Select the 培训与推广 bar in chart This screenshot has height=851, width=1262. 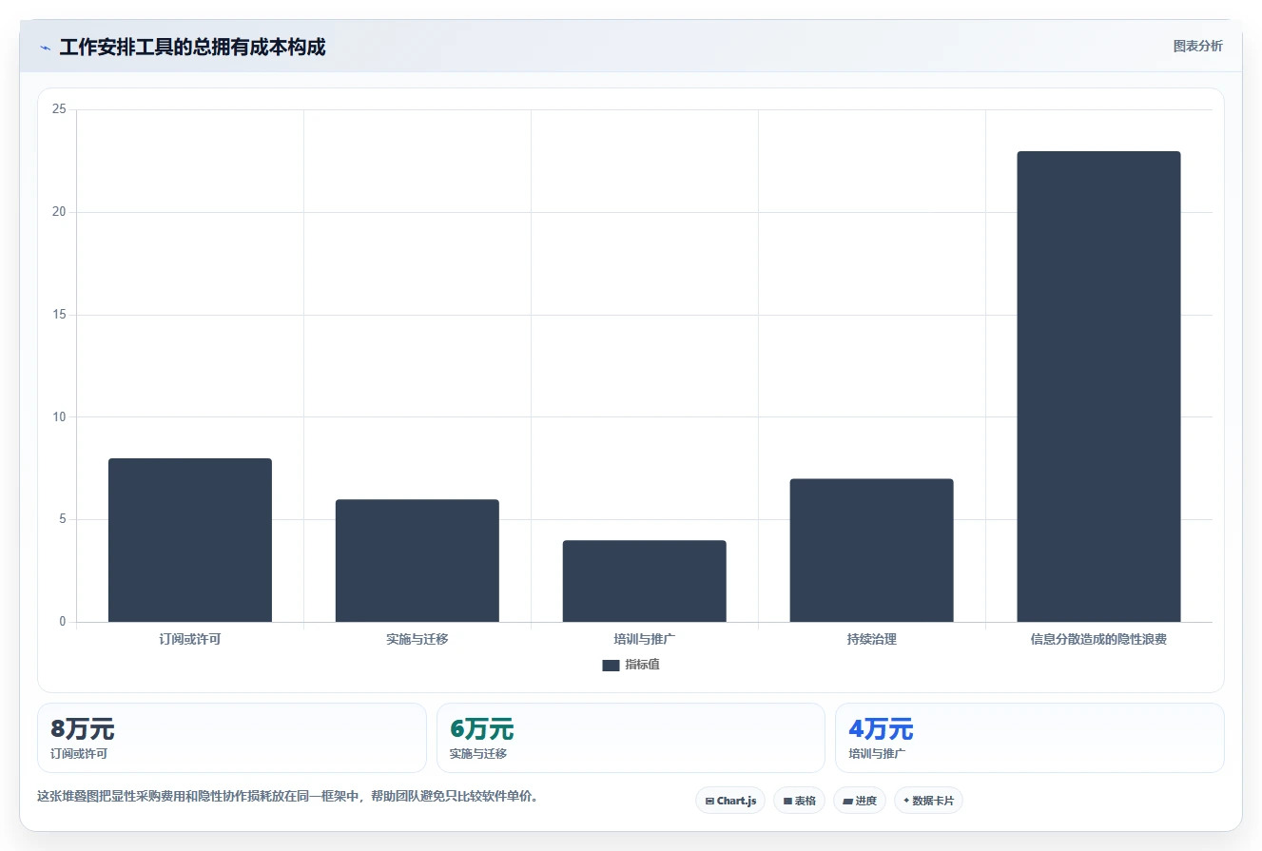coord(644,581)
